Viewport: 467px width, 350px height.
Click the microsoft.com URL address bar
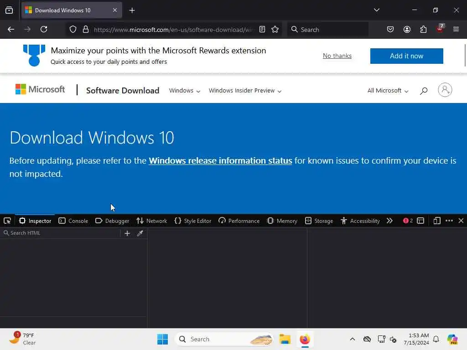click(x=174, y=30)
